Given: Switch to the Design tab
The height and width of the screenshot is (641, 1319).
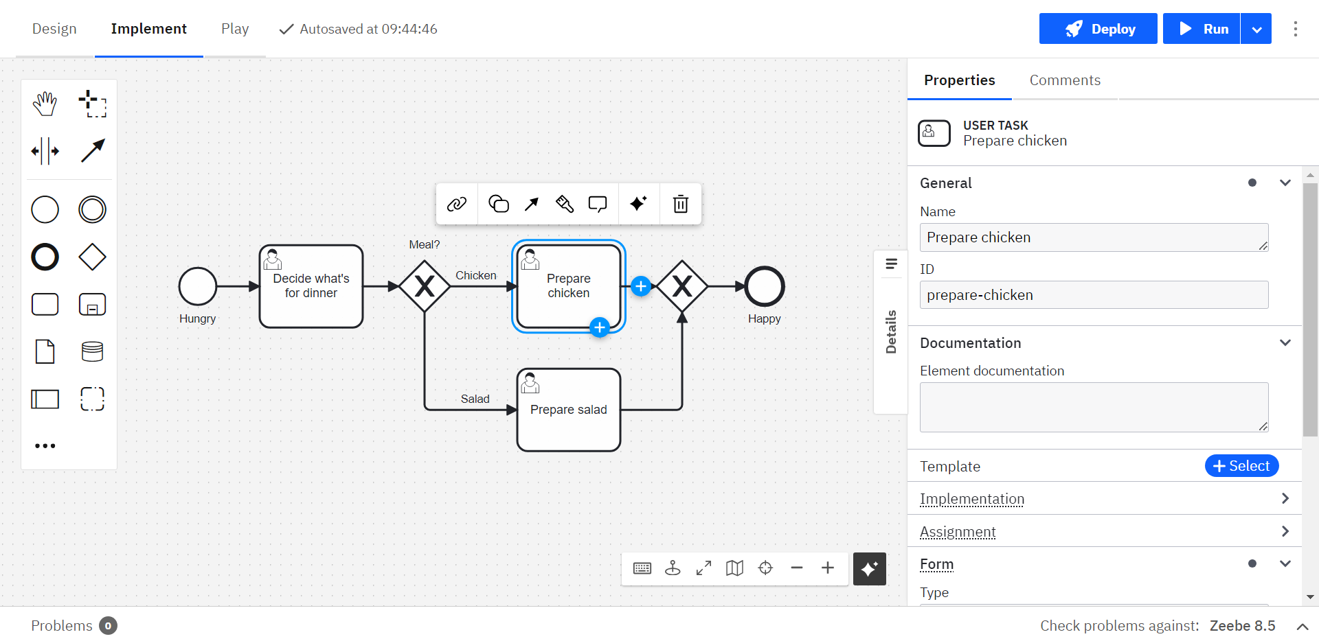Looking at the screenshot, I should click(x=54, y=29).
